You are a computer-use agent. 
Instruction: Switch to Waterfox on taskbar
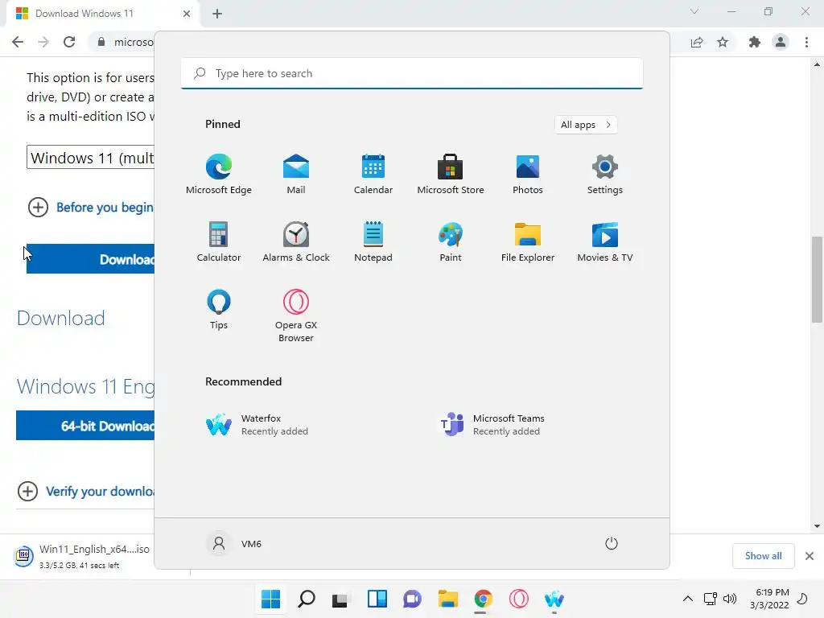[x=554, y=599]
